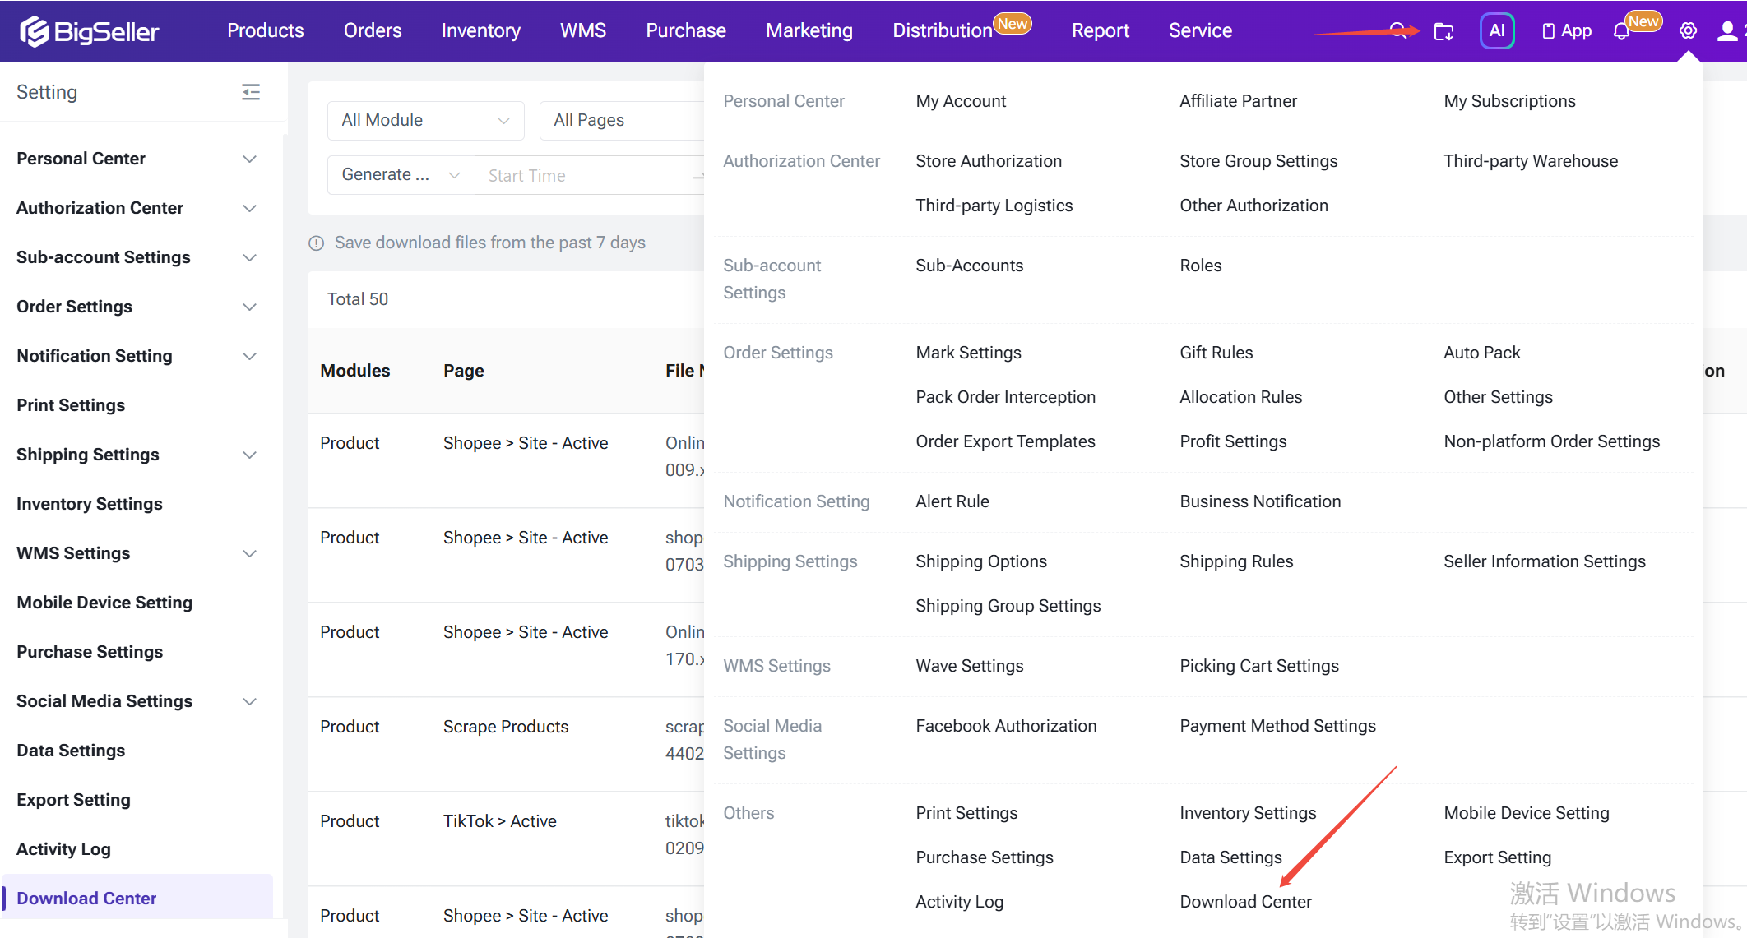Screen dimensions: 1747x938
Task: Open the All Module dropdown
Action: pyautogui.click(x=425, y=120)
